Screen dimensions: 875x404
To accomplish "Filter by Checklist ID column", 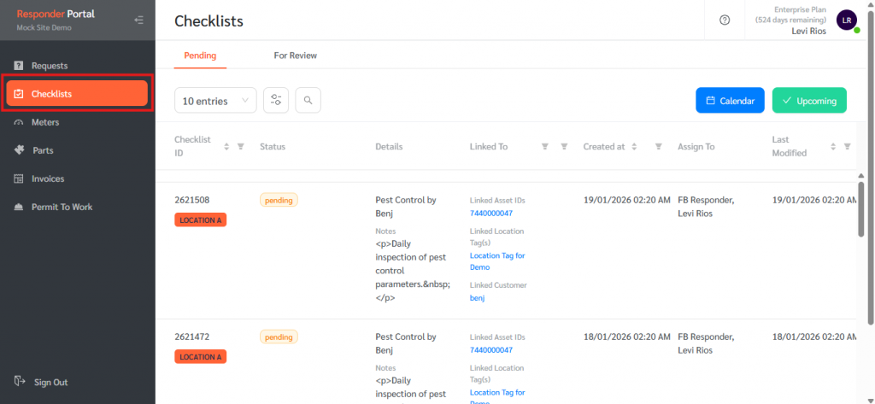I will pyautogui.click(x=240, y=147).
